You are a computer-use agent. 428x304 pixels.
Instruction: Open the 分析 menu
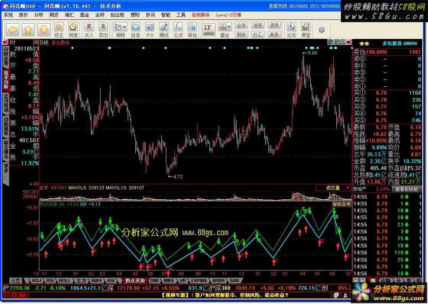(x=39, y=15)
